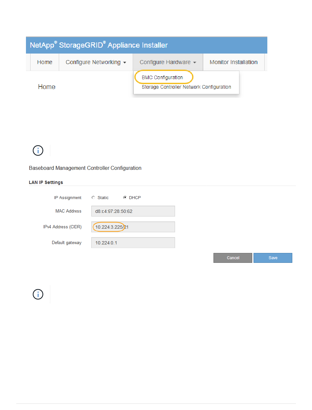Click the Default gateway field

tap(133, 243)
